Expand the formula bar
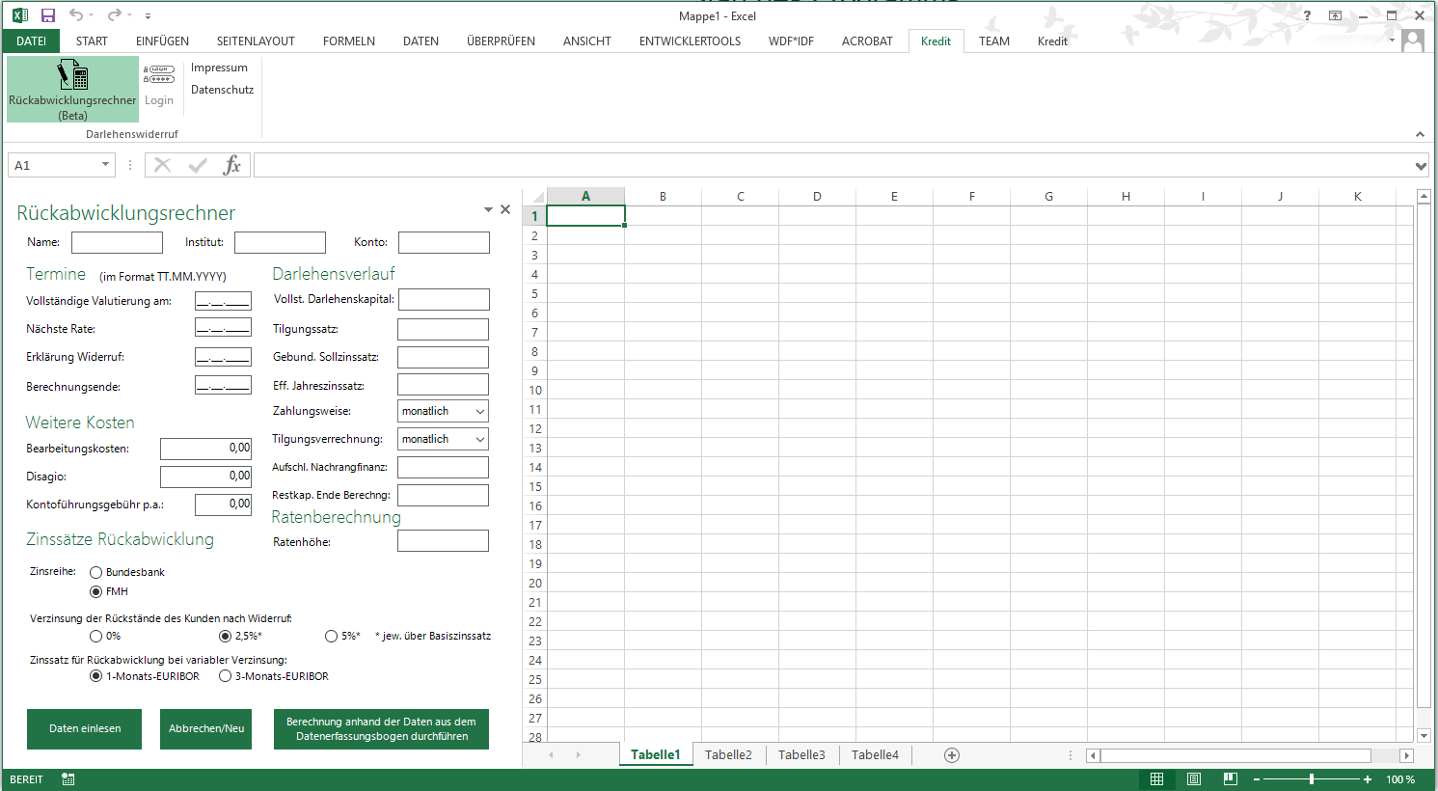The width and height of the screenshot is (1438, 791). click(1420, 166)
